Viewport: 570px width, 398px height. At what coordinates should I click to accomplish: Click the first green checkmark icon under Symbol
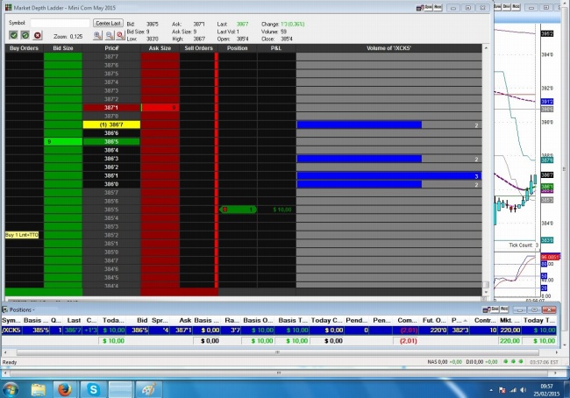coord(13,35)
